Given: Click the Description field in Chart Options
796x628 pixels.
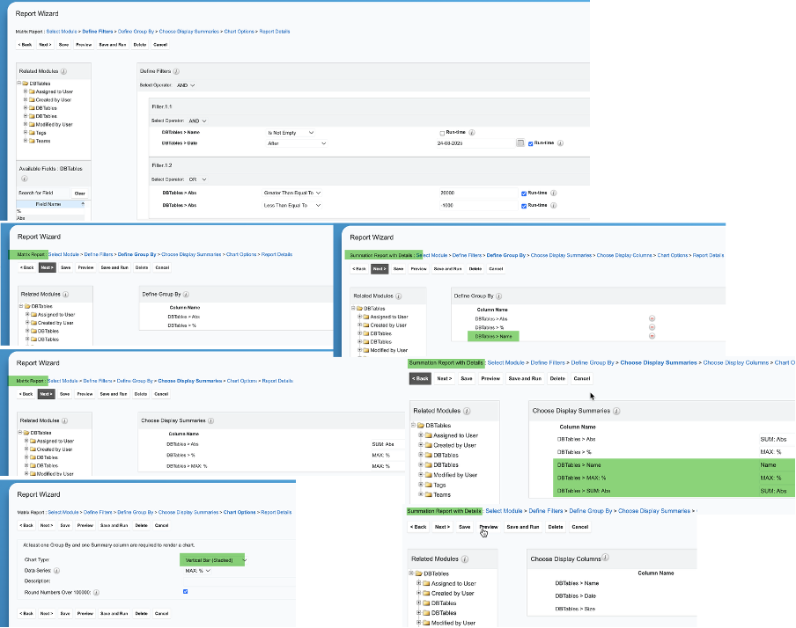Looking at the screenshot, I should [x=239, y=581].
